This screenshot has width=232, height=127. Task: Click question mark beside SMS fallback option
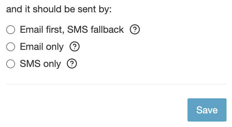point(134,29)
